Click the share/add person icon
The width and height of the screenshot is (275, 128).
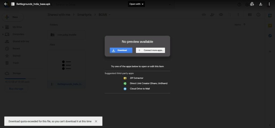pos(212,15)
